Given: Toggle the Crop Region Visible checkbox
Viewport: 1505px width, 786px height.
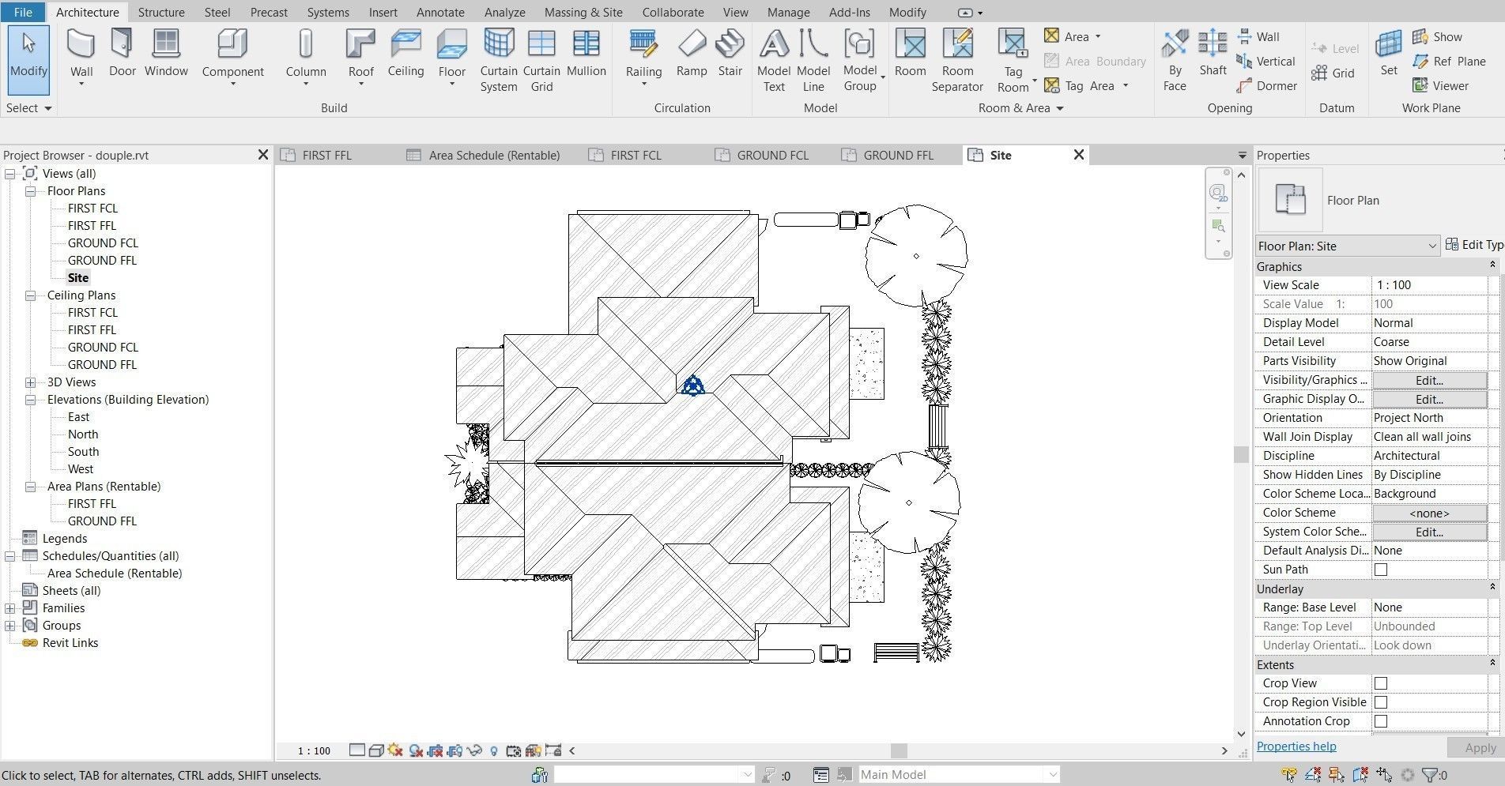Looking at the screenshot, I should 1381,702.
